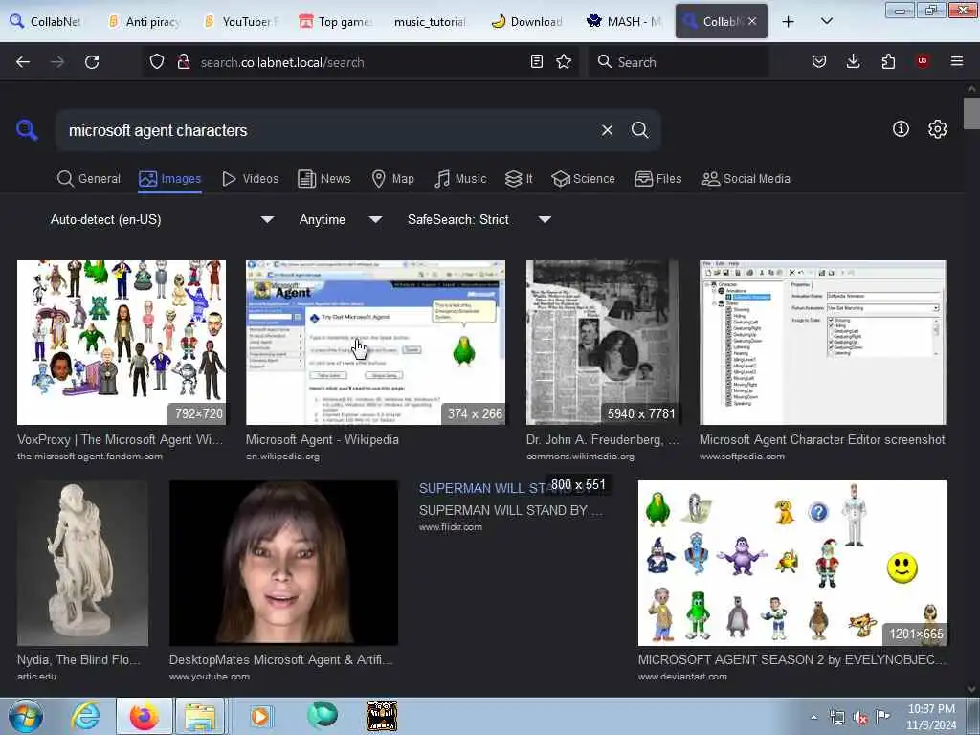Open Pocket save icon
The width and height of the screenshot is (980, 735).
point(819,62)
